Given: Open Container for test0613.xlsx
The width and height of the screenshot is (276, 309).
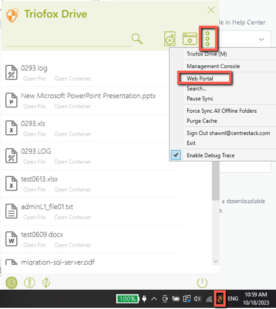Looking at the screenshot, I should [x=73, y=190].
